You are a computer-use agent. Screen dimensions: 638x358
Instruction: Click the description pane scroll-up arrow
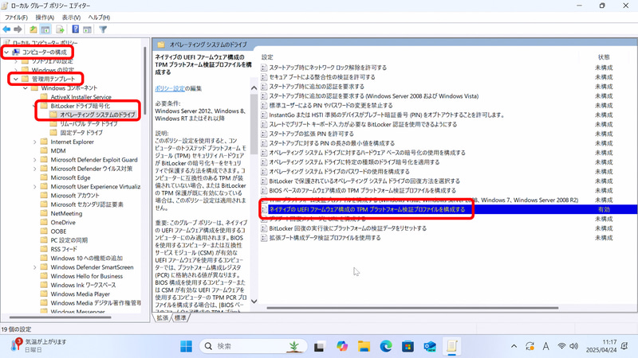(x=254, y=88)
